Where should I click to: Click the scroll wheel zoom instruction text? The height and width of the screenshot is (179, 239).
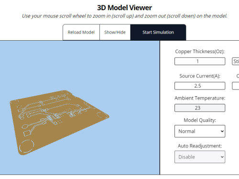[x=125, y=16]
